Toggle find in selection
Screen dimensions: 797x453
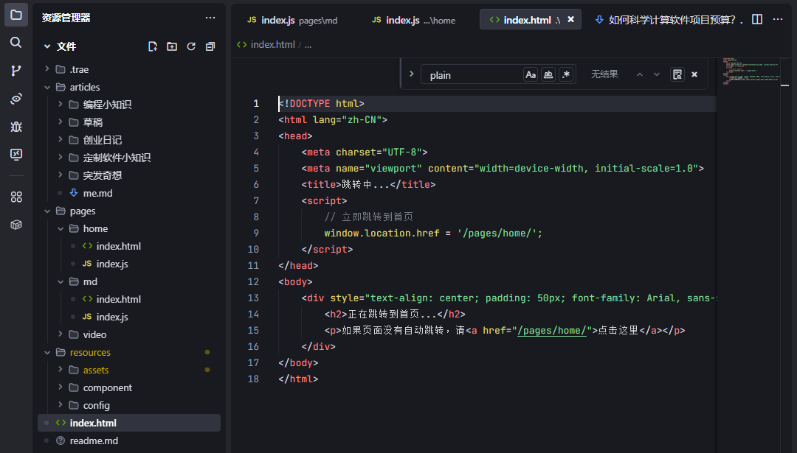point(677,74)
